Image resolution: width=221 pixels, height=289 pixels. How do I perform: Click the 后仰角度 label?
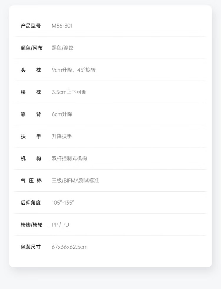coord(31,203)
